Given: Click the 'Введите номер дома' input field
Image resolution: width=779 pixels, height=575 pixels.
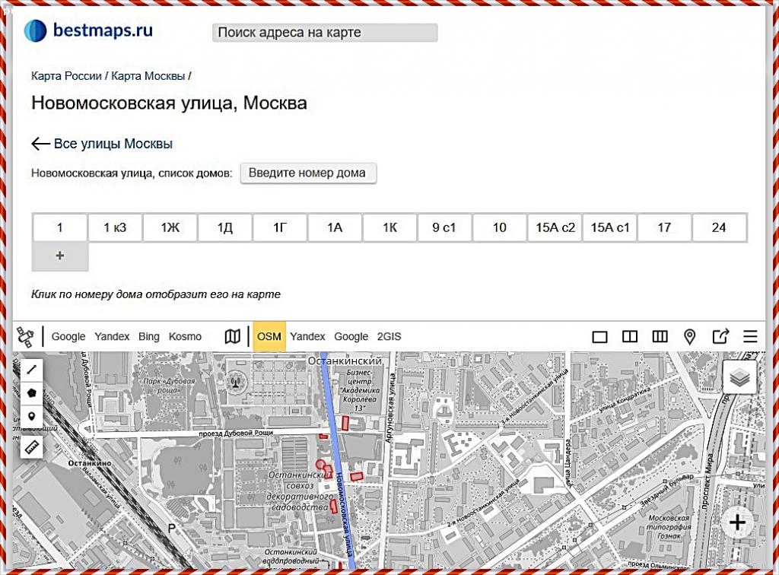Looking at the screenshot, I should 308,173.
